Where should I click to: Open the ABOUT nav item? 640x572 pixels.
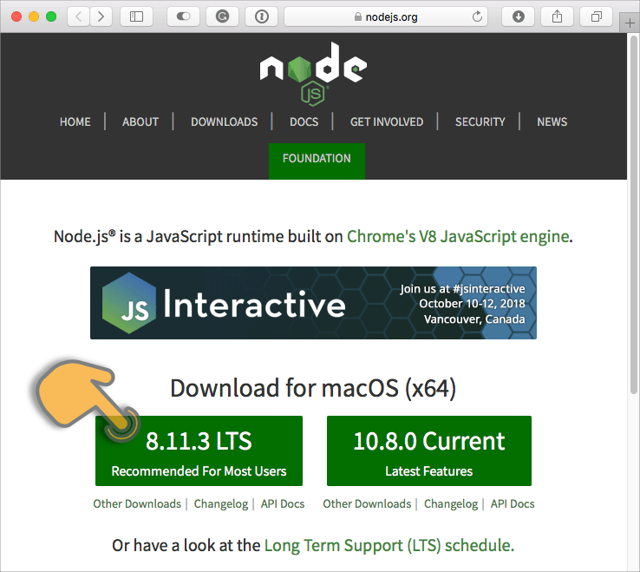coord(140,122)
